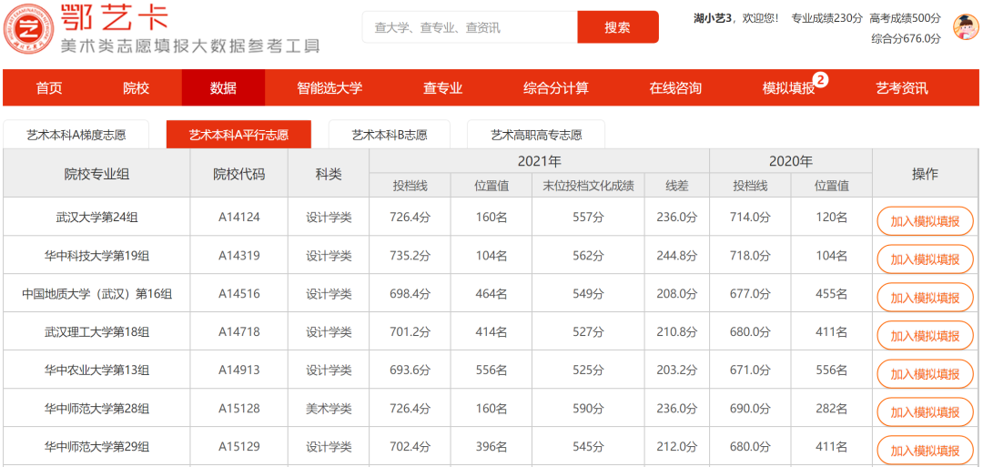Click 698.4分 投档线 value
Image resolution: width=983 pixels, height=467 pixels.
410,294
